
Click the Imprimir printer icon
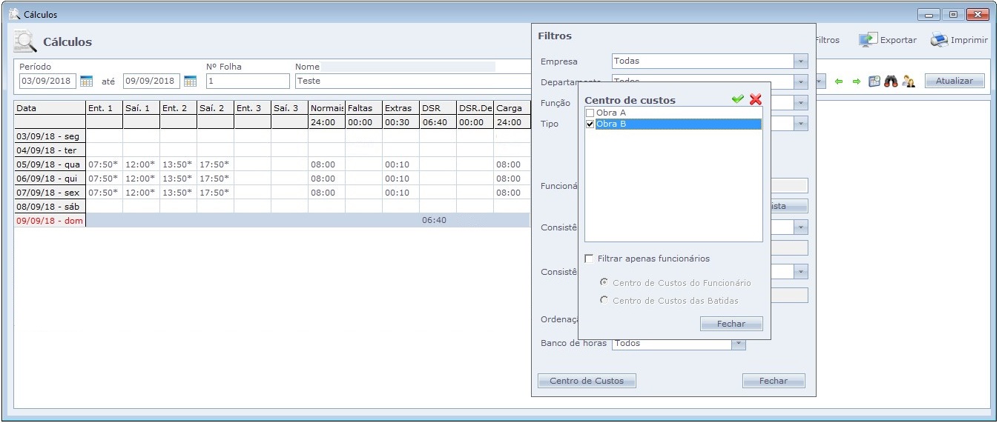pyautogui.click(x=939, y=41)
